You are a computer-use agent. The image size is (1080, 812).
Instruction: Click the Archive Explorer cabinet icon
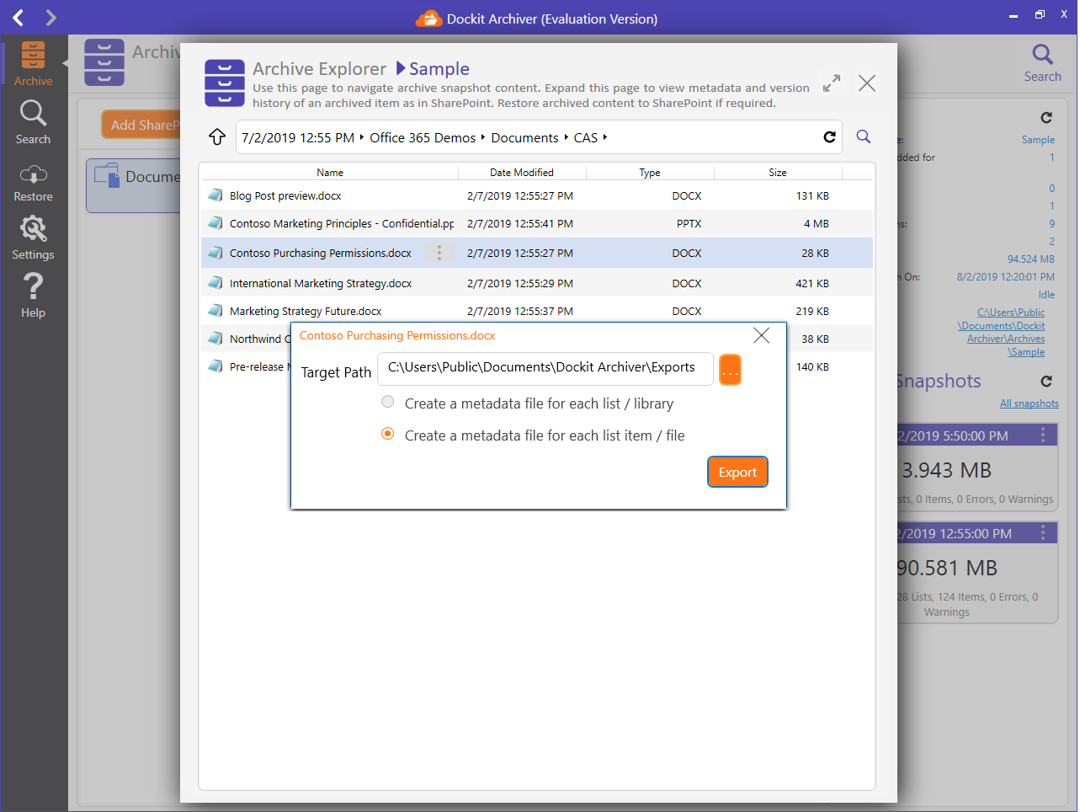(225, 83)
